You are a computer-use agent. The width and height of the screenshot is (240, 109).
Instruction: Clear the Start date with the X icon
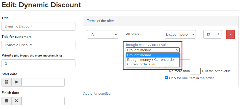pos(16,82)
